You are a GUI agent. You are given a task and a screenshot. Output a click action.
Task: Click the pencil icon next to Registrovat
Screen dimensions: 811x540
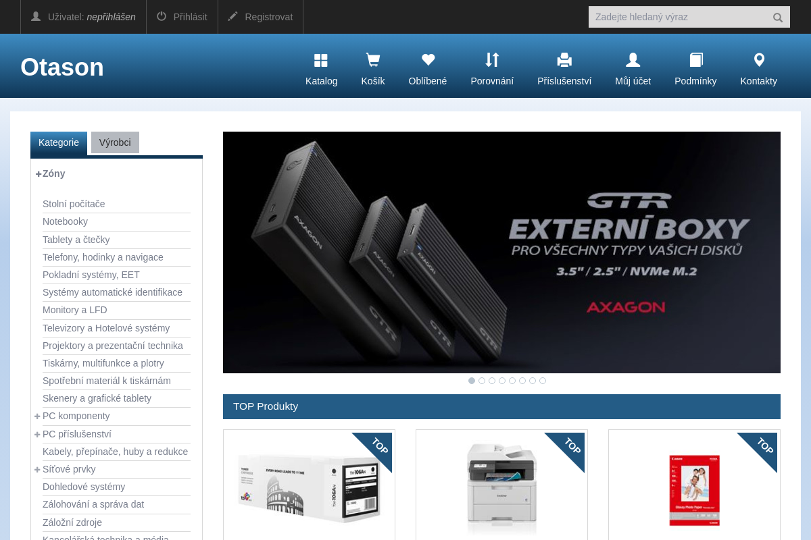coord(233,16)
